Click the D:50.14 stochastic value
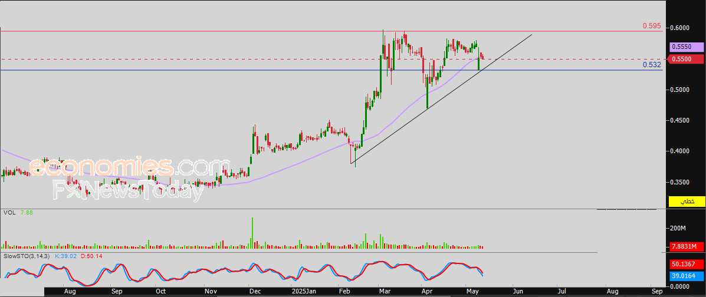 91,256
